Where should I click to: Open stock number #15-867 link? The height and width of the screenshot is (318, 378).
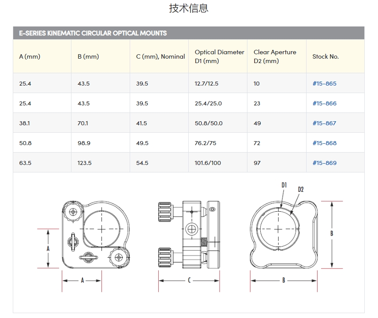(x=324, y=123)
